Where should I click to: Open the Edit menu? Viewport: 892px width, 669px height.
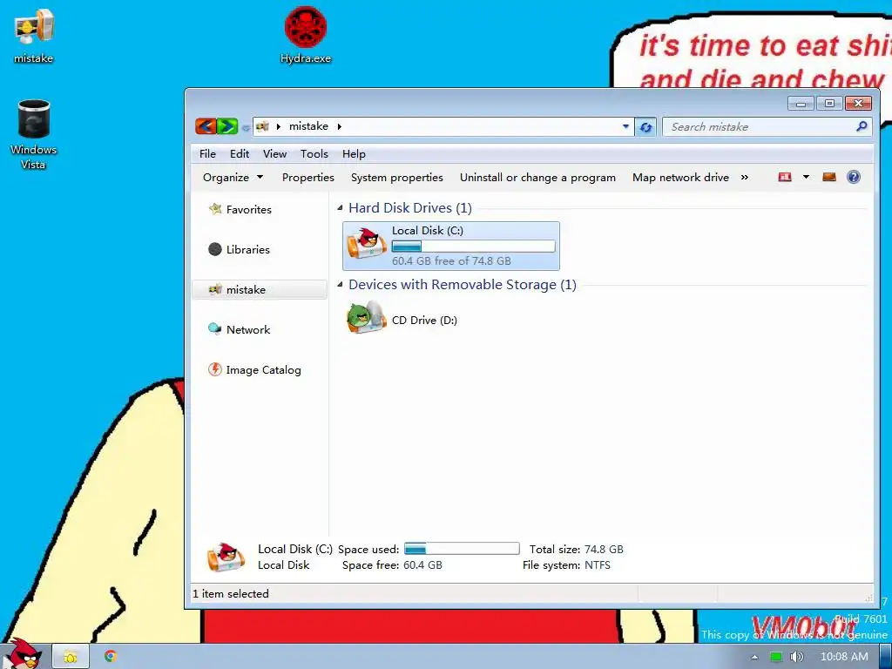point(240,153)
